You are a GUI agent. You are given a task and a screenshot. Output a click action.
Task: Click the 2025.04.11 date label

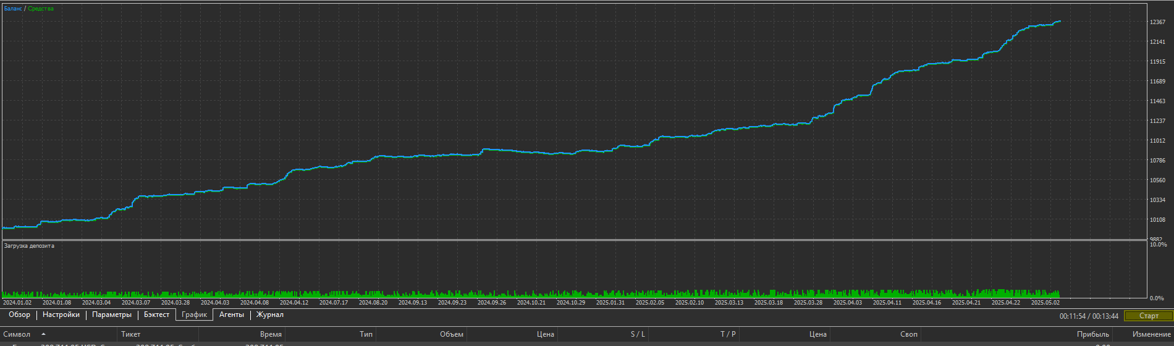click(887, 303)
